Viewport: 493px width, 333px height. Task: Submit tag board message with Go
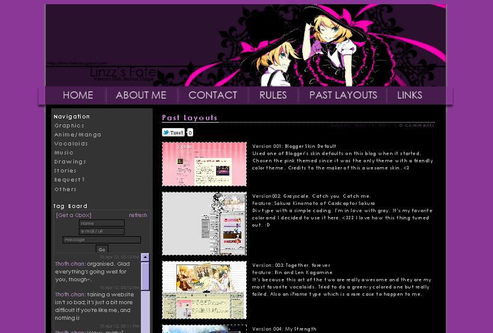tap(102, 249)
